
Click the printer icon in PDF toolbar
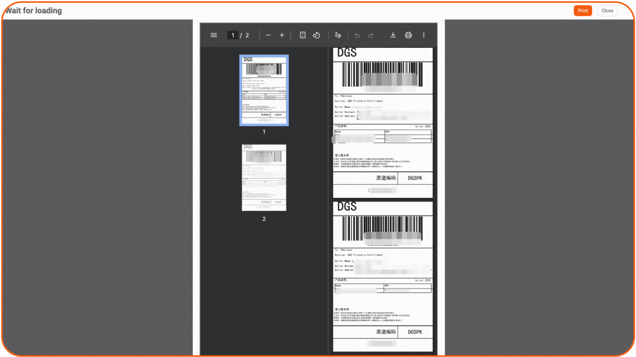pos(408,35)
